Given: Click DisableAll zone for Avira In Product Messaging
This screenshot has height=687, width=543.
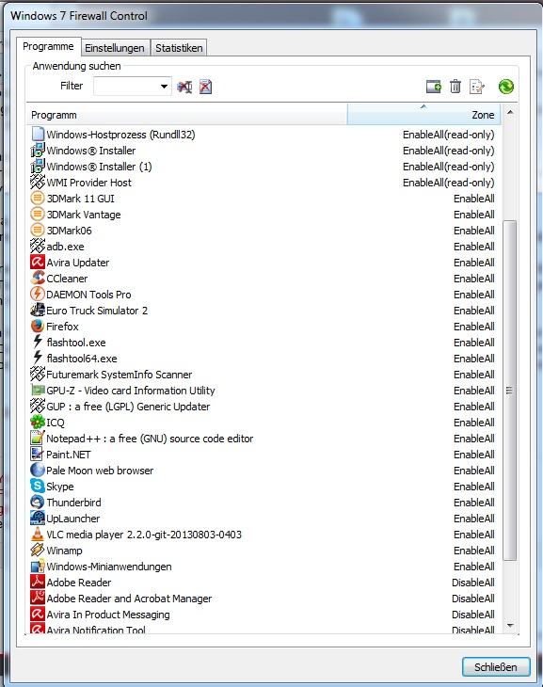Looking at the screenshot, I should 472,615.
